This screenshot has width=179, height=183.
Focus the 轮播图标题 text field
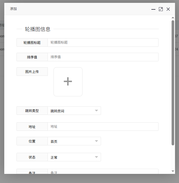[x=103, y=42]
